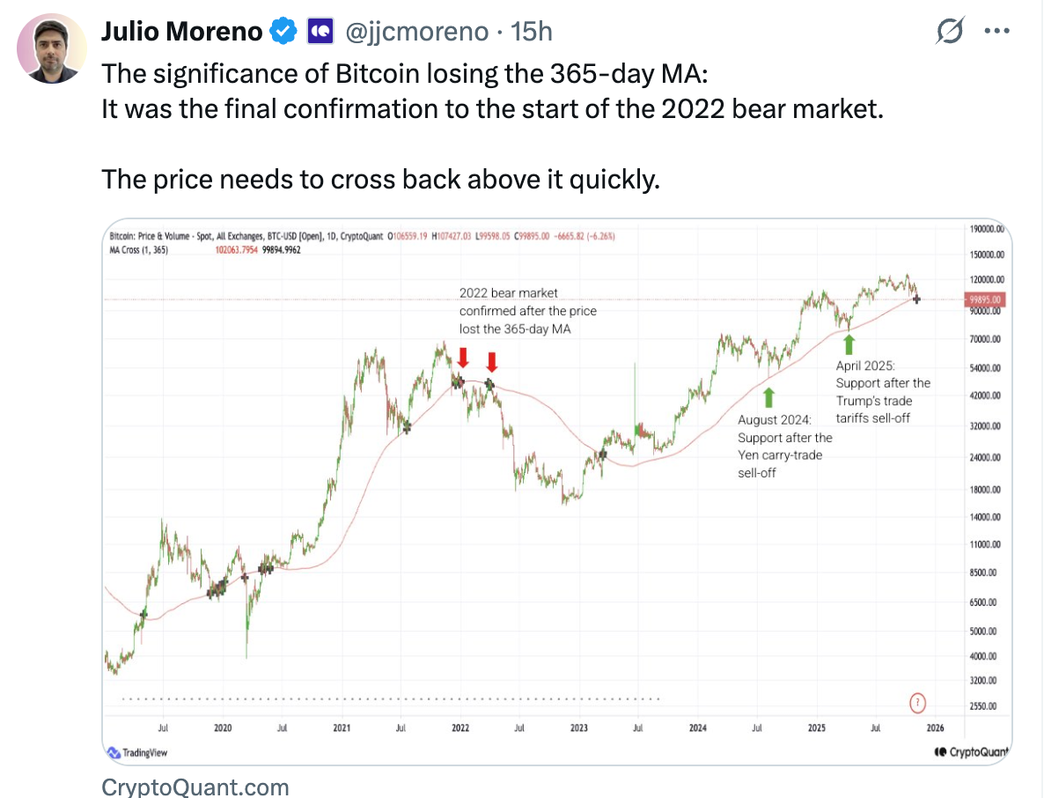Open Grok analysis for this post
This screenshot has width=1044, height=798.
(952, 30)
